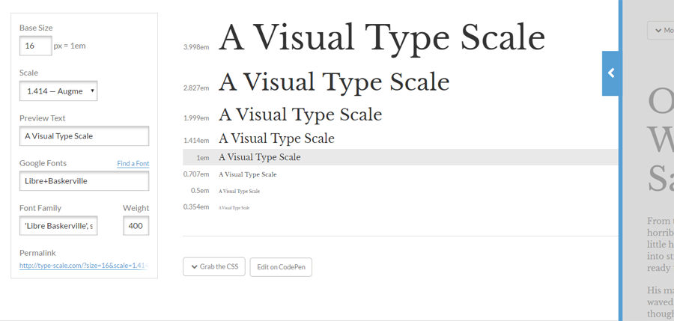Click the 2.827em sample text line
Image resolution: width=674 pixels, height=321 pixels.
point(333,82)
